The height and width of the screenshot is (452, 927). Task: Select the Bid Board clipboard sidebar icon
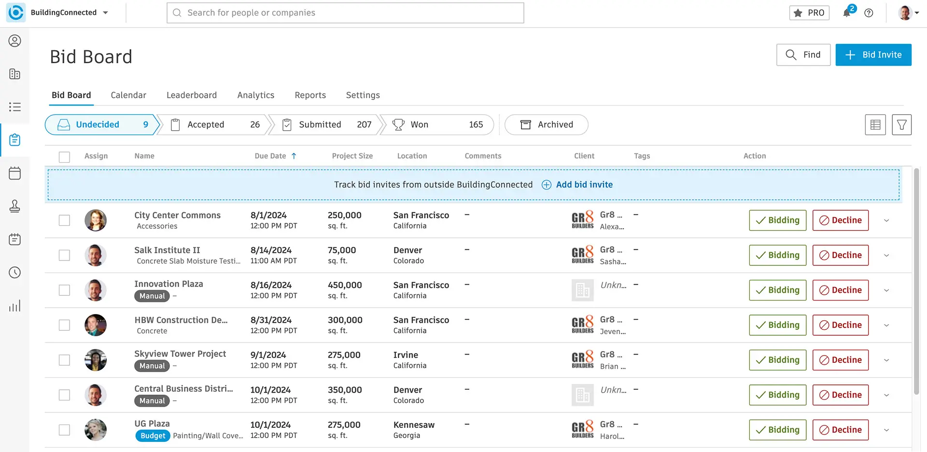[15, 140]
